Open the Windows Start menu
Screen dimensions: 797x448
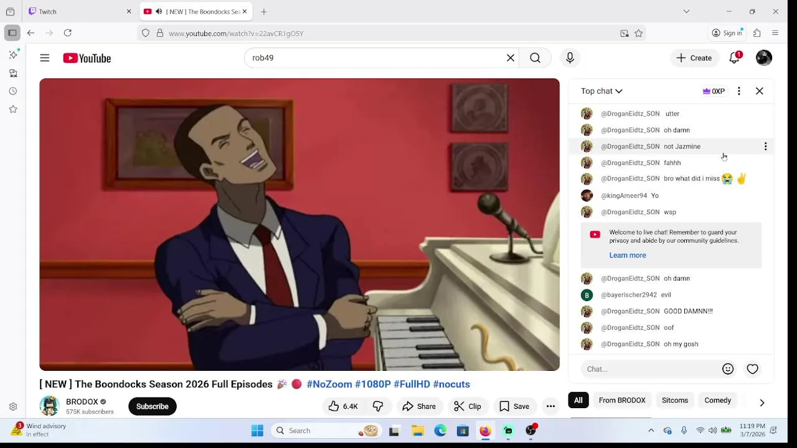coord(257,431)
